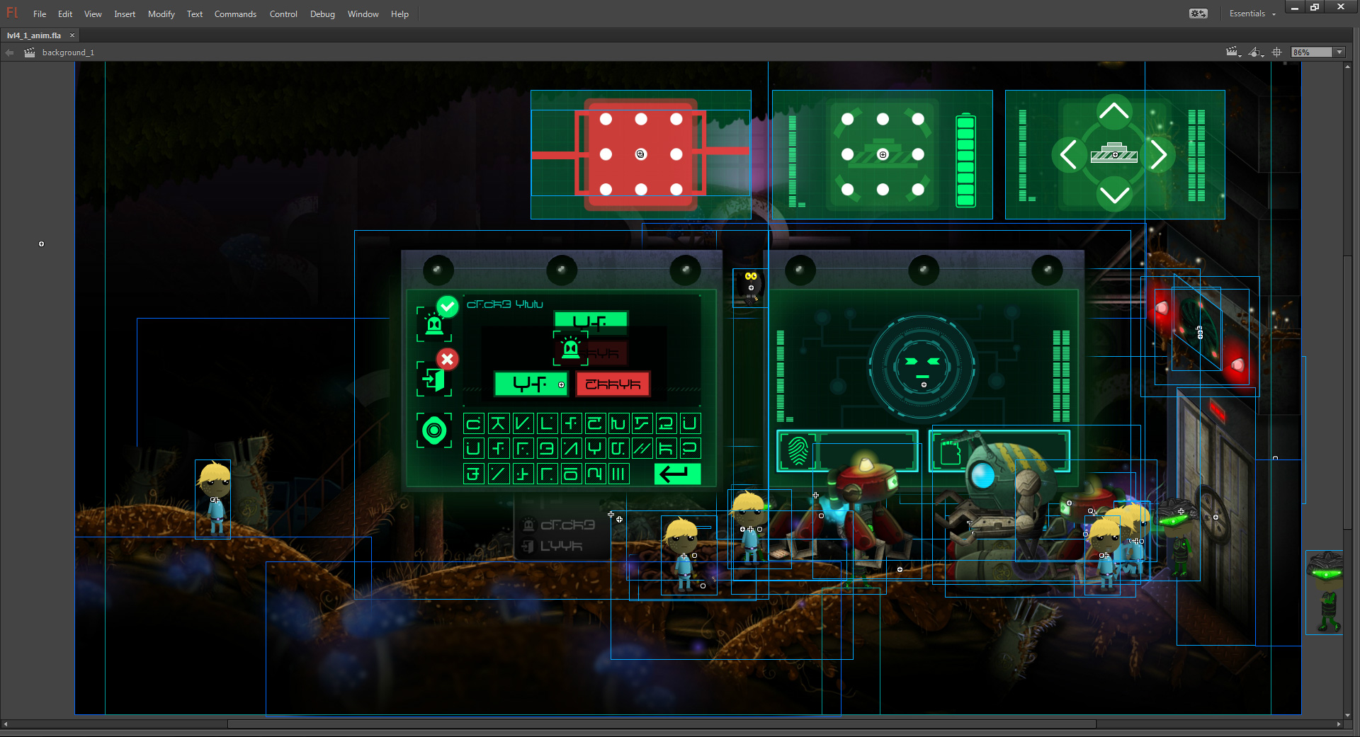
Task: Click the vertical scrollbar up arrow
Action: pyautogui.click(x=1347, y=66)
